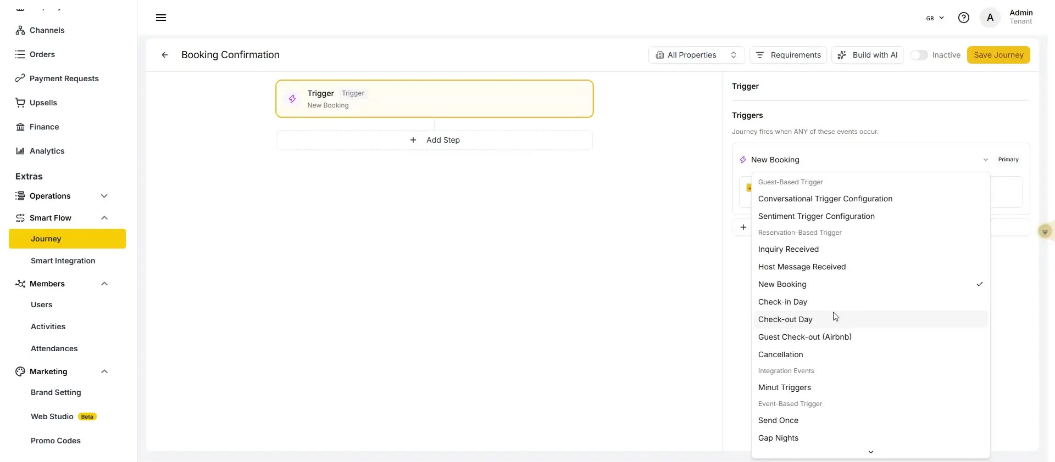Click the help question mark icon
Viewport: 1055px width, 462px height.
(964, 18)
